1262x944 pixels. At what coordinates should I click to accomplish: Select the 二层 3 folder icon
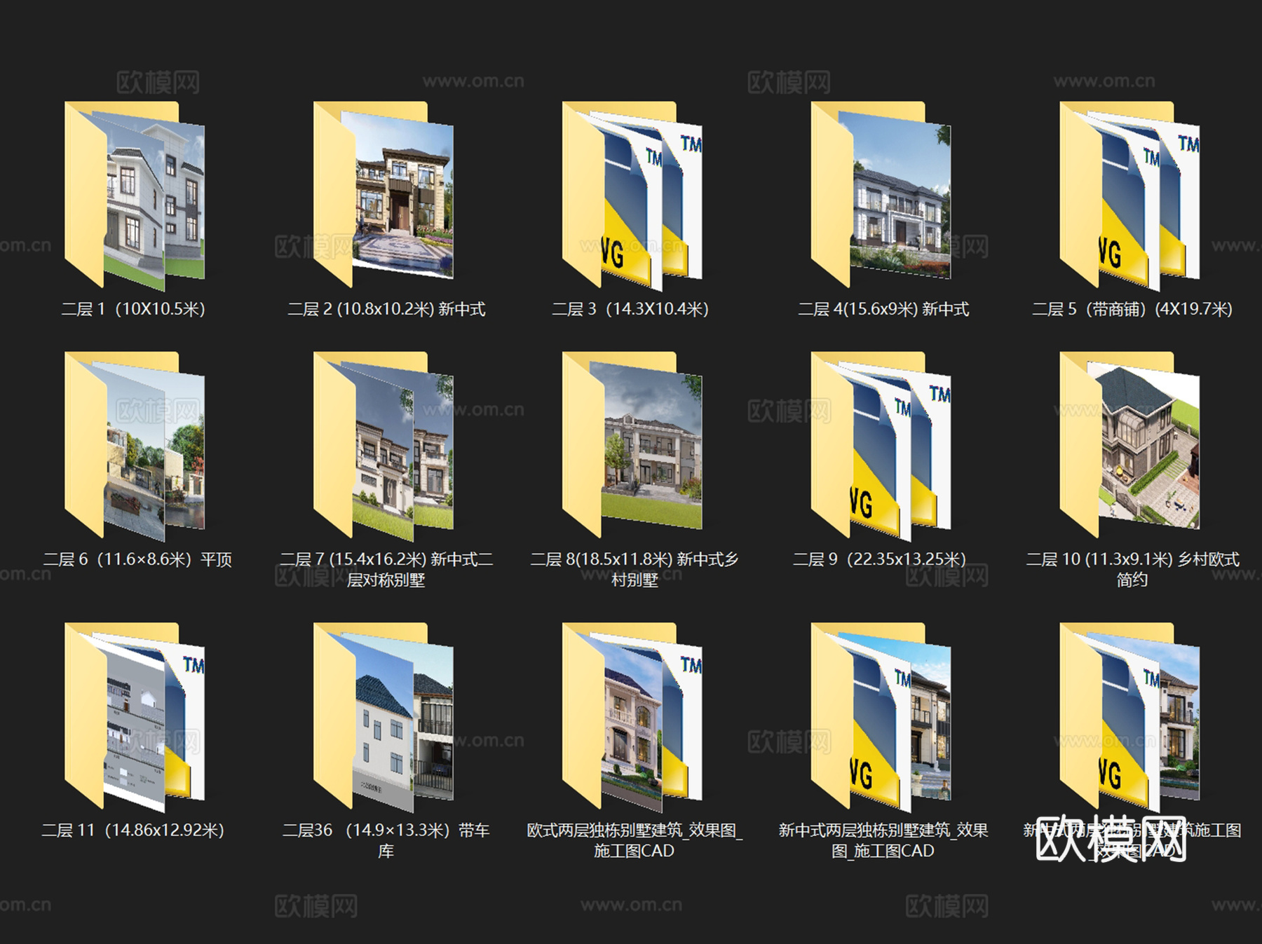(x=632, y=196)
